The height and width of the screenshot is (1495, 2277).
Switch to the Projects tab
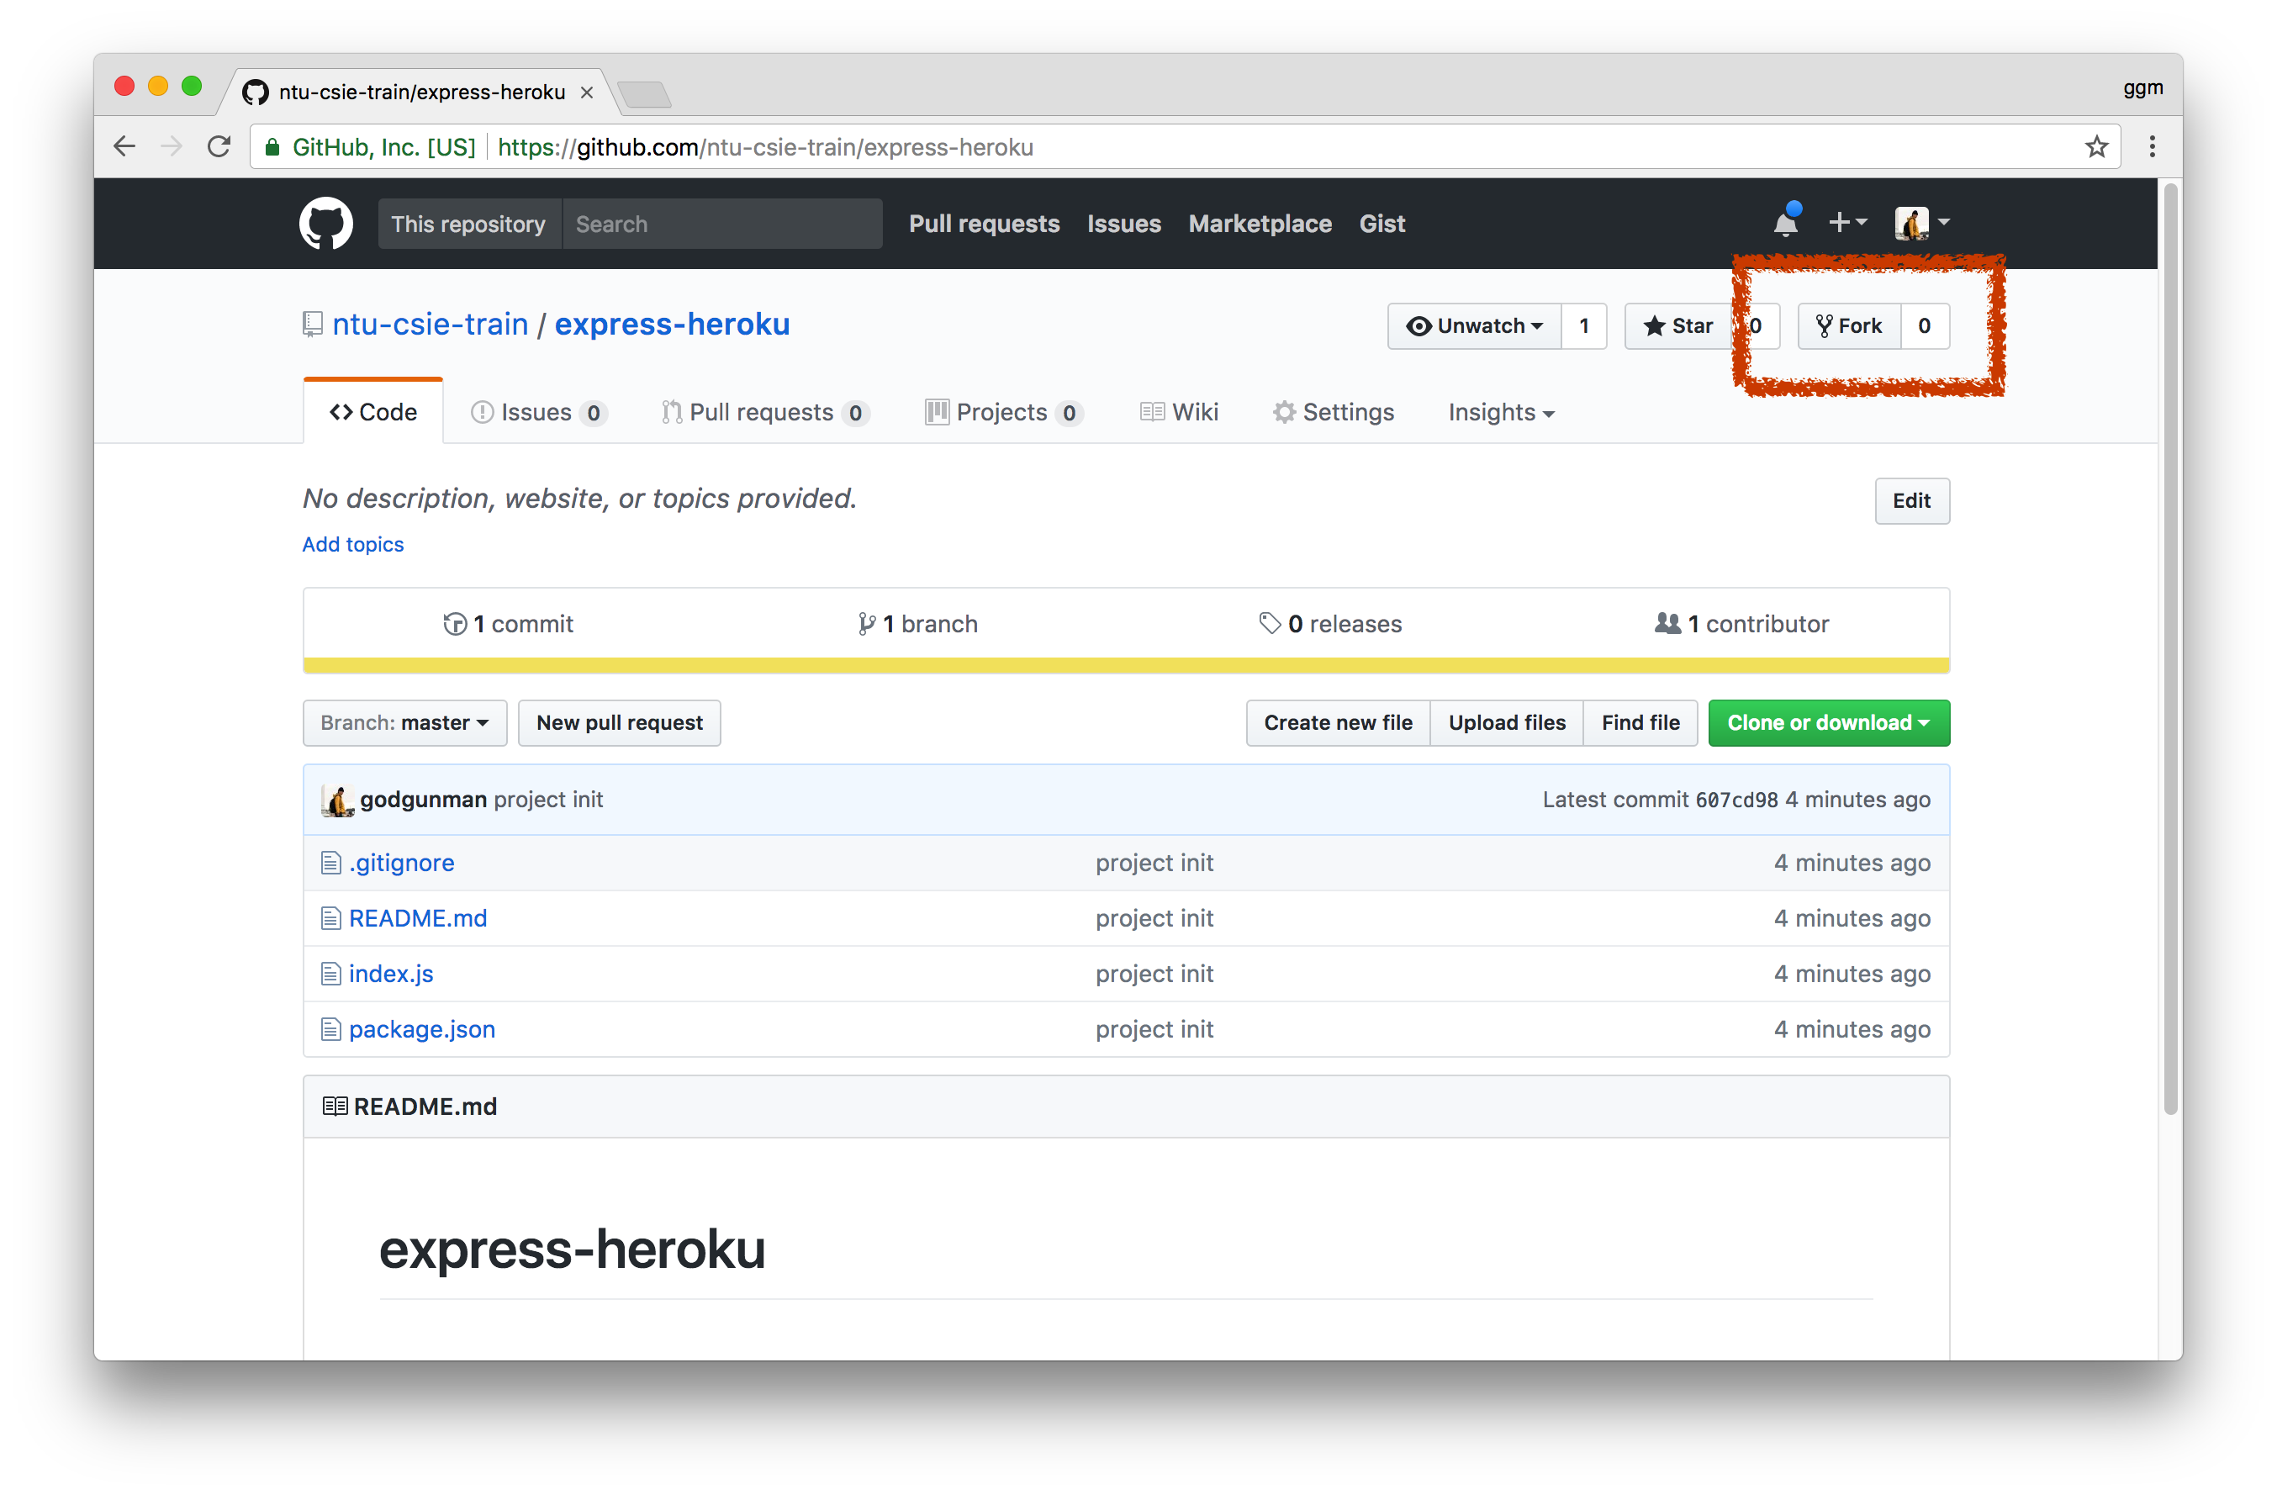coord(1004,412)
